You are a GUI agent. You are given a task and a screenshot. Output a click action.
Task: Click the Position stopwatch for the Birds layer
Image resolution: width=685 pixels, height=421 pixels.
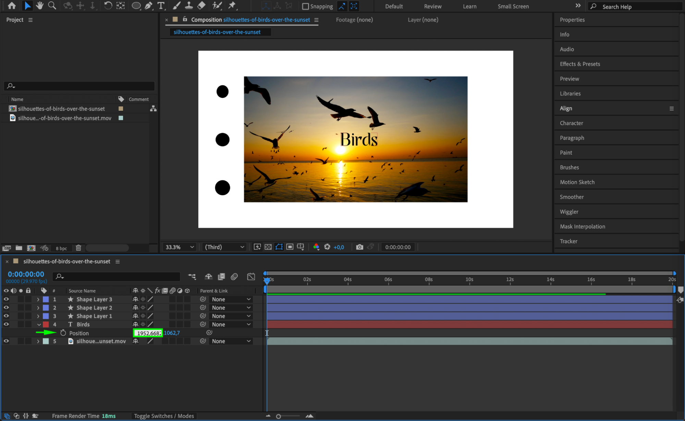63,333
